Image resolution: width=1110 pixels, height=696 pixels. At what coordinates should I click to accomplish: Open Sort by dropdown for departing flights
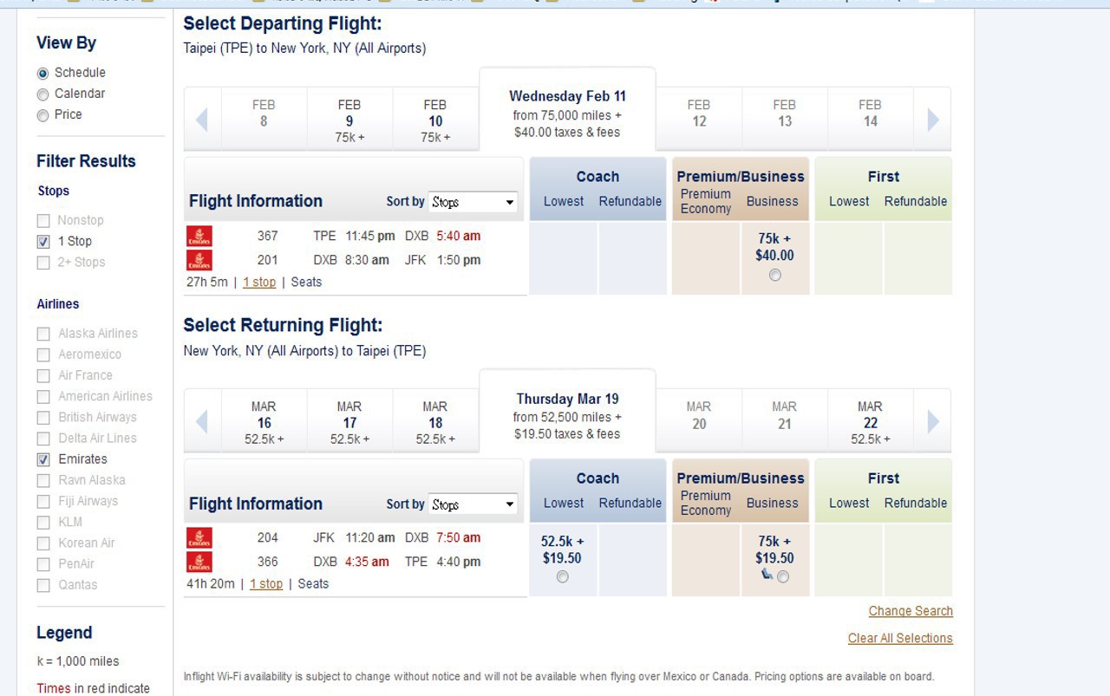pyautogui.click(x=473, y=202)
